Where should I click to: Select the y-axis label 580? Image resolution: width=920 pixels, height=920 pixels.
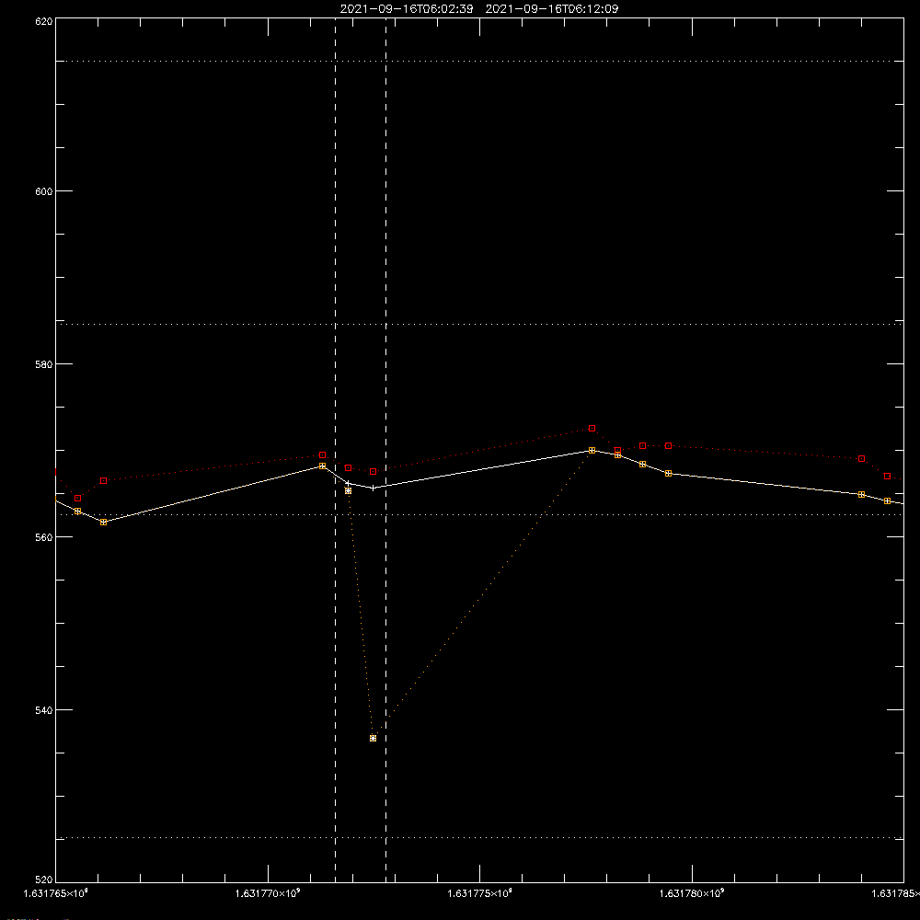[44, 363]
